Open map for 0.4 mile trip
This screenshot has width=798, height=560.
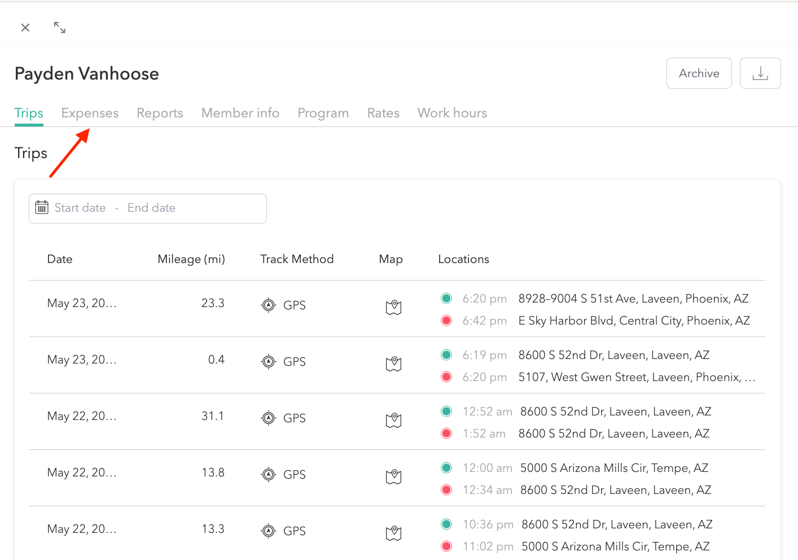click(393, 364)
